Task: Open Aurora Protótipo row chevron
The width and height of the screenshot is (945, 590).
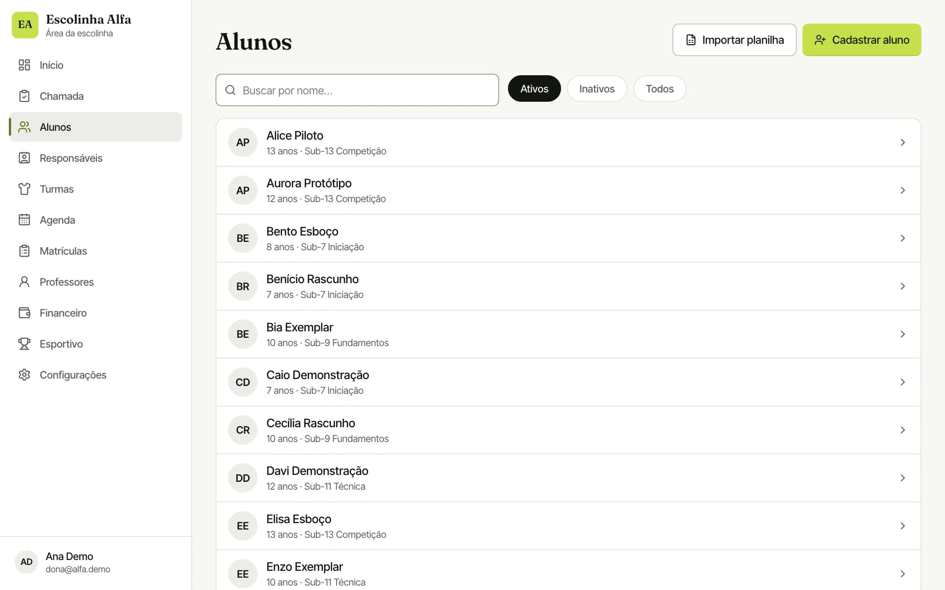Action: (x=903, y=190)
